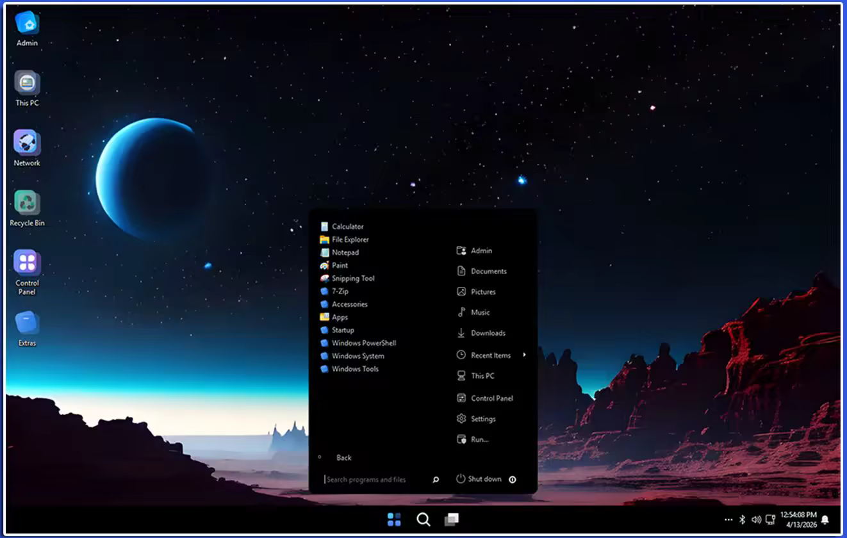
Task: Expand the Recent Items submenu
Action: pyautogui.click(x=524, y=355)
